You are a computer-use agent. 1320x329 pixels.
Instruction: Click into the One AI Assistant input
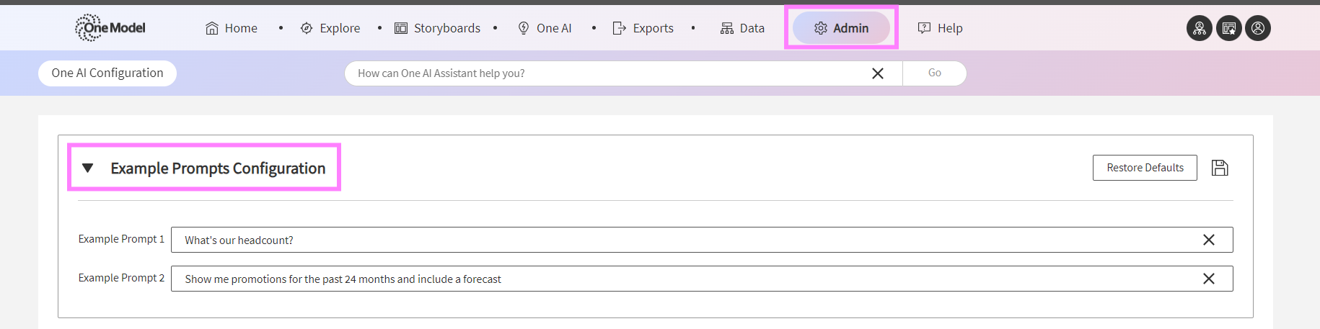pos(606,73)
